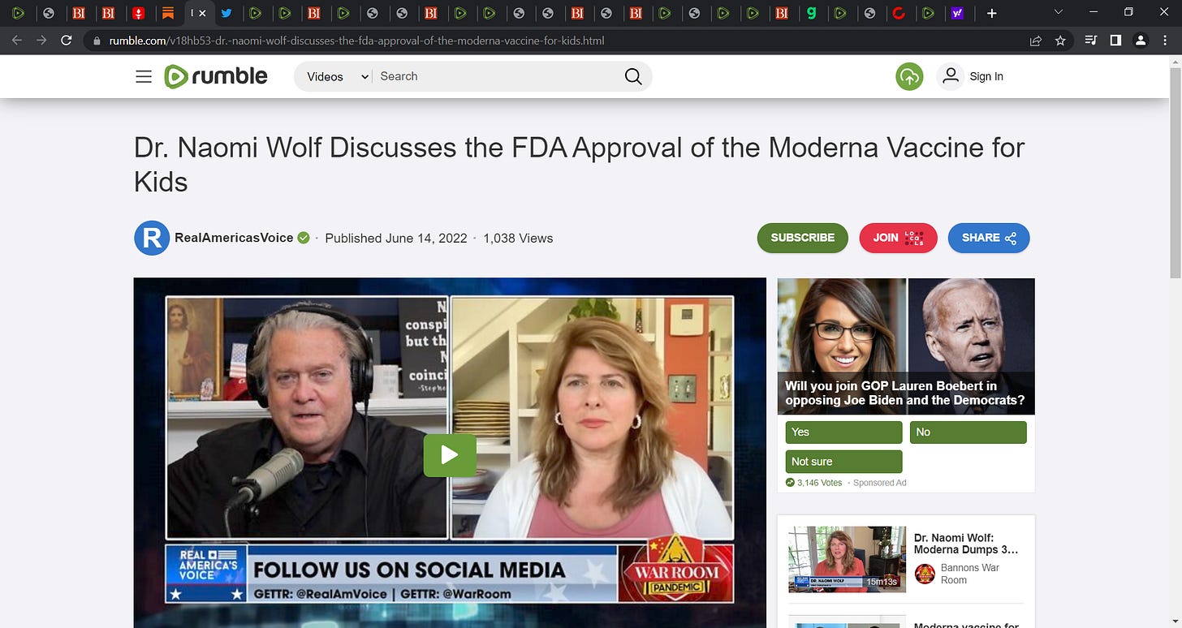Image resolution: width=1182 pixels, height=628 pixels.
Task: Open a new tab with the plus button
Action: [x=991, y=13]
